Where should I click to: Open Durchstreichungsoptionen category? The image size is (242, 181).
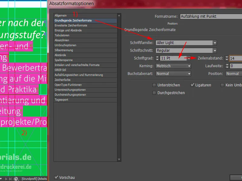click(85, 95)
